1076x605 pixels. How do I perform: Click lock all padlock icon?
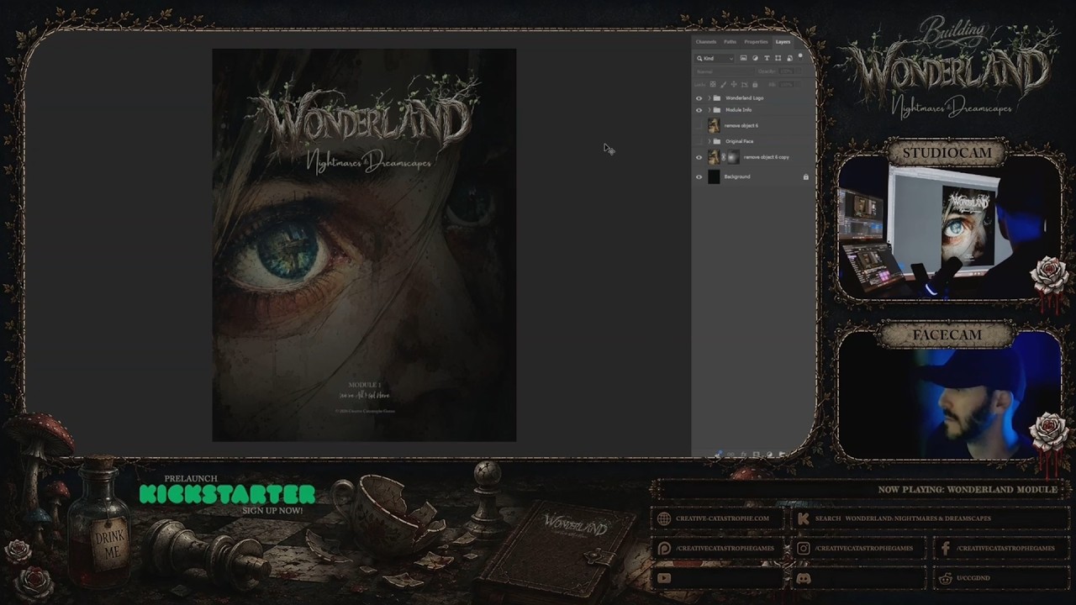755,84
